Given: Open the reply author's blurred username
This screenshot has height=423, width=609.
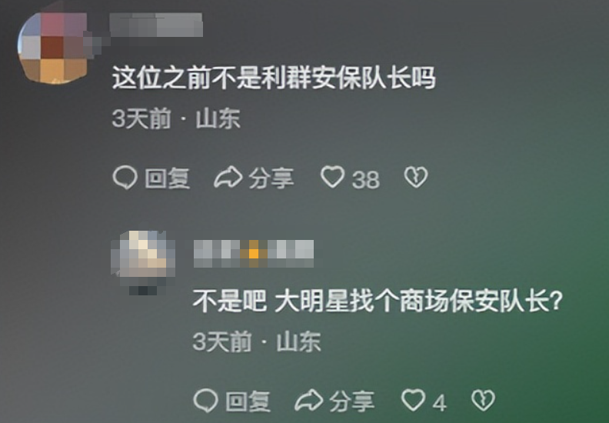Looking at the screenshot, I should coord(254,254).
